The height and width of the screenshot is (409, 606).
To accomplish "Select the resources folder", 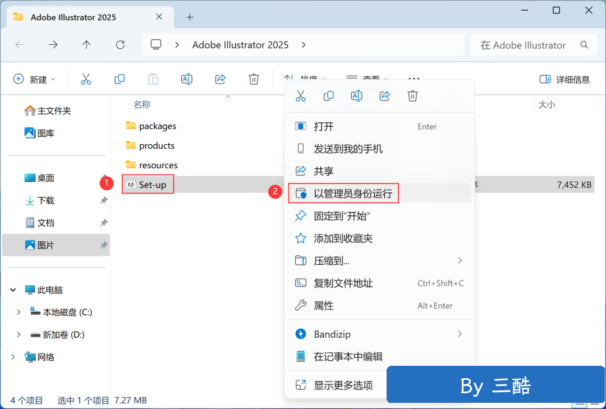I will tap(151, 165).
